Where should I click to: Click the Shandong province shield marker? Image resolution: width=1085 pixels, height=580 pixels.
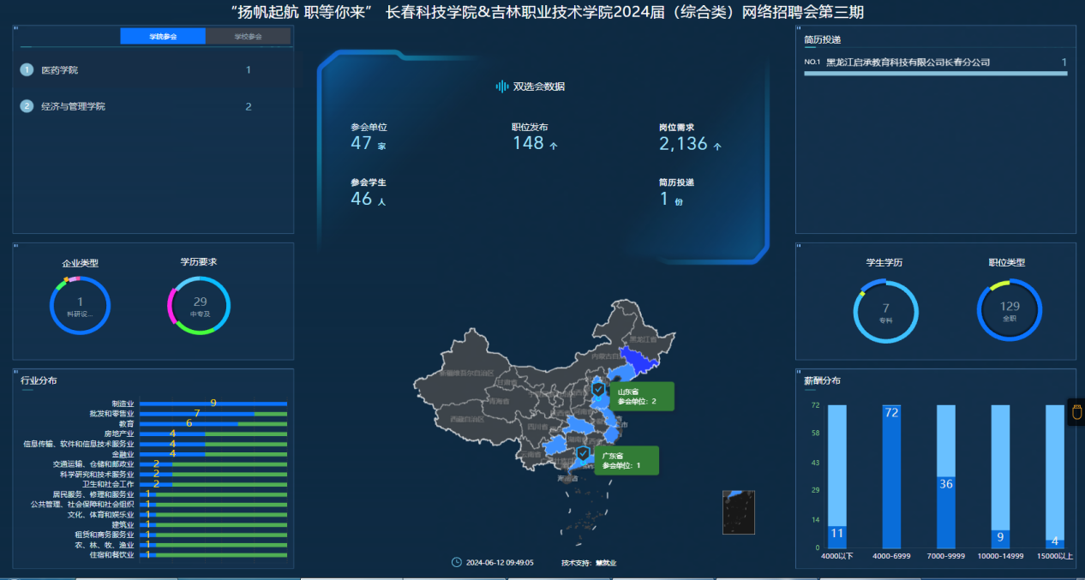(x=598, y=390)
